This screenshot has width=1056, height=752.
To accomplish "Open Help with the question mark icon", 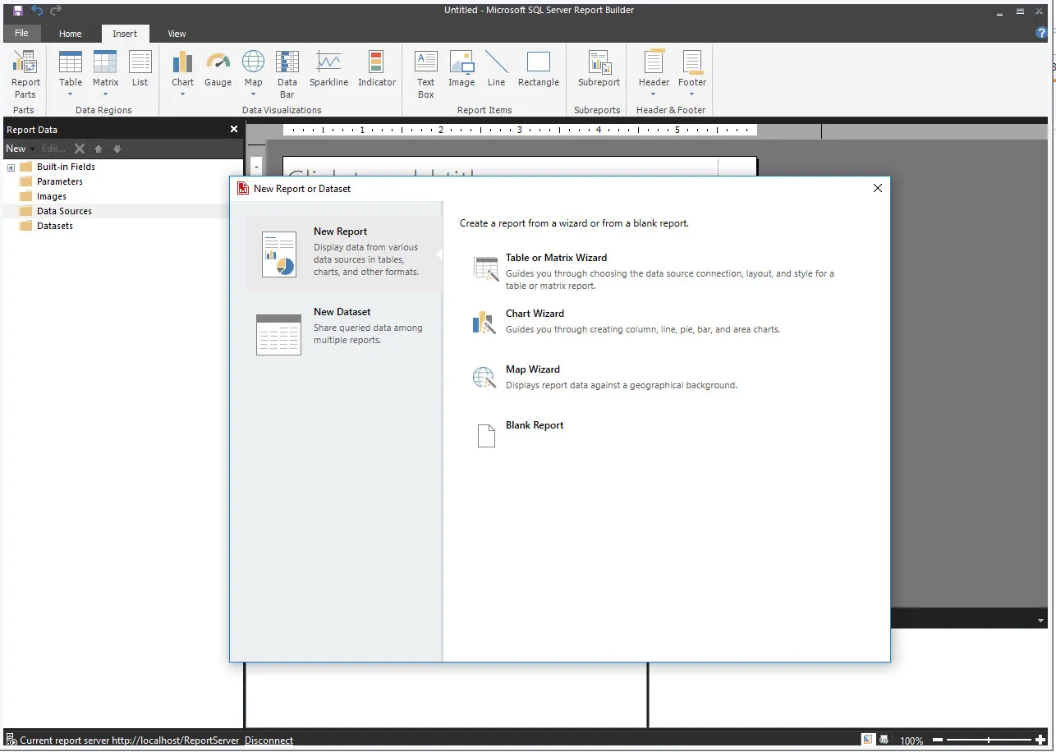I will point(1042,34).
